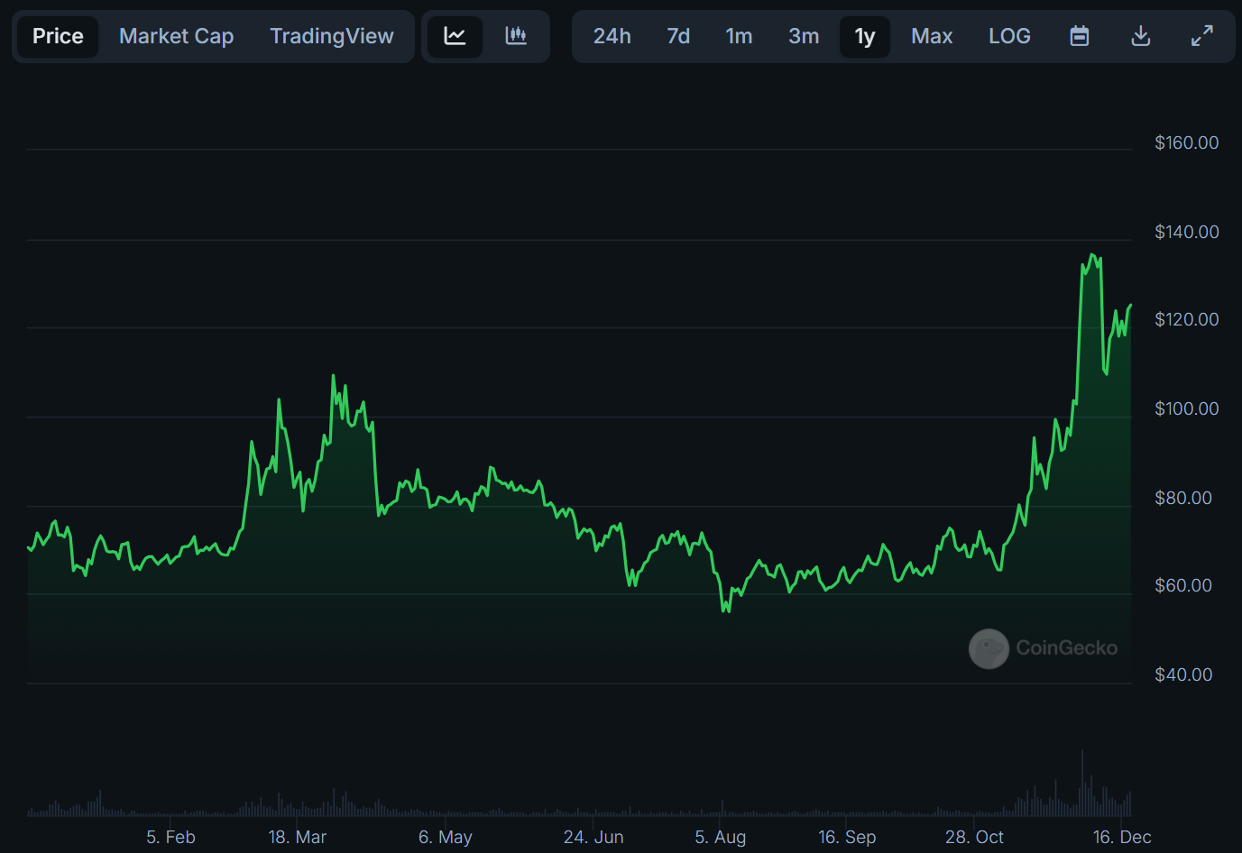Viewport: 1242px width, 853px height.
Task: Switch to line chart view icon
Action: coord(455,36)
